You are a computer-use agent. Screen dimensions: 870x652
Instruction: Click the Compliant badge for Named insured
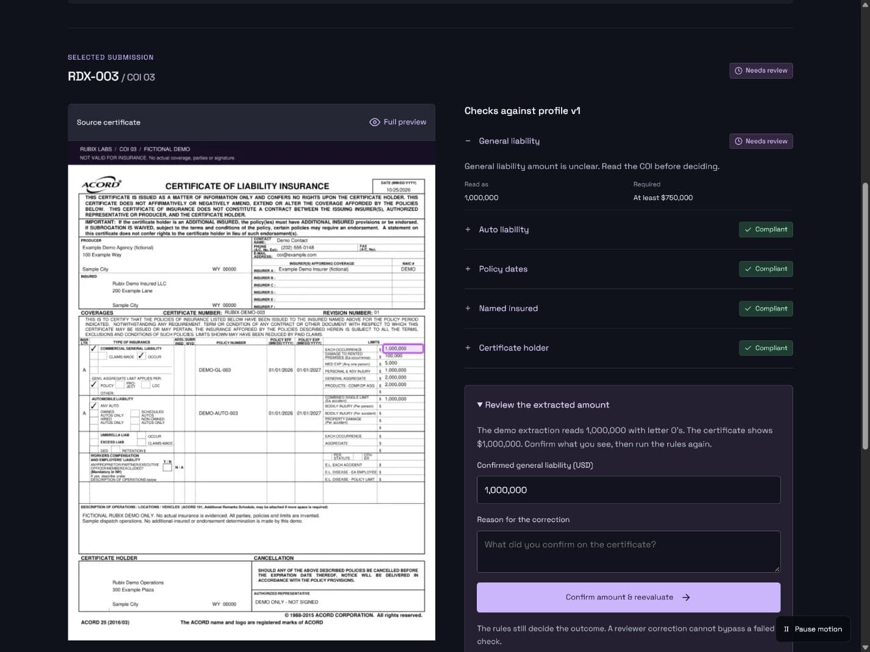coord(766,309)
